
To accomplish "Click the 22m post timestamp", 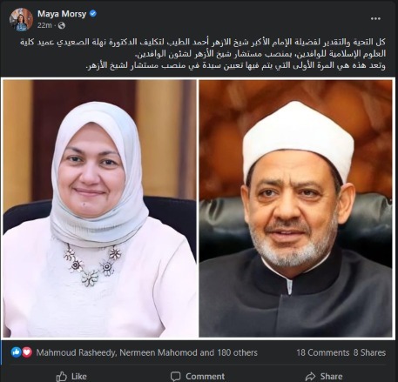I will [44, 25].
